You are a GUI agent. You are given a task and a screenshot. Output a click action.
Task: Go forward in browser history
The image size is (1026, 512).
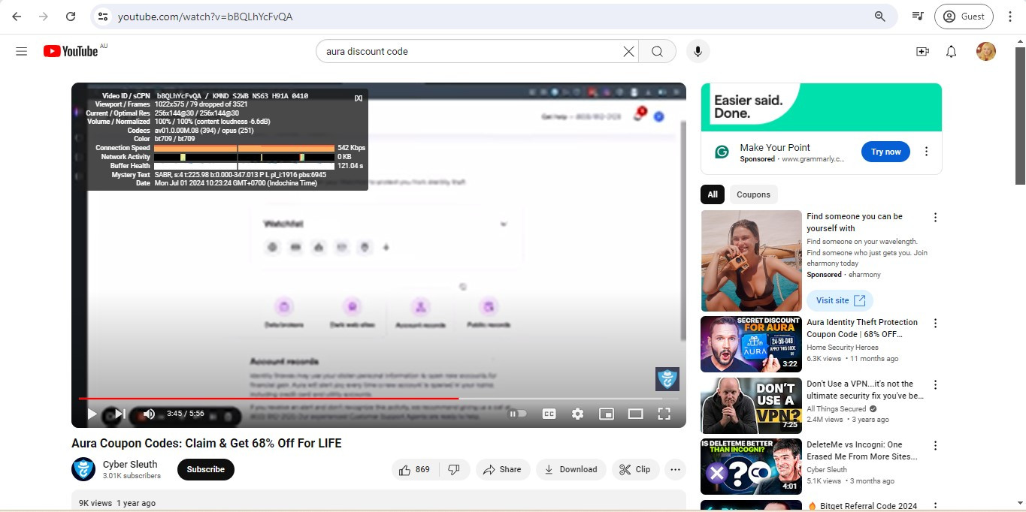click(44, 16)
